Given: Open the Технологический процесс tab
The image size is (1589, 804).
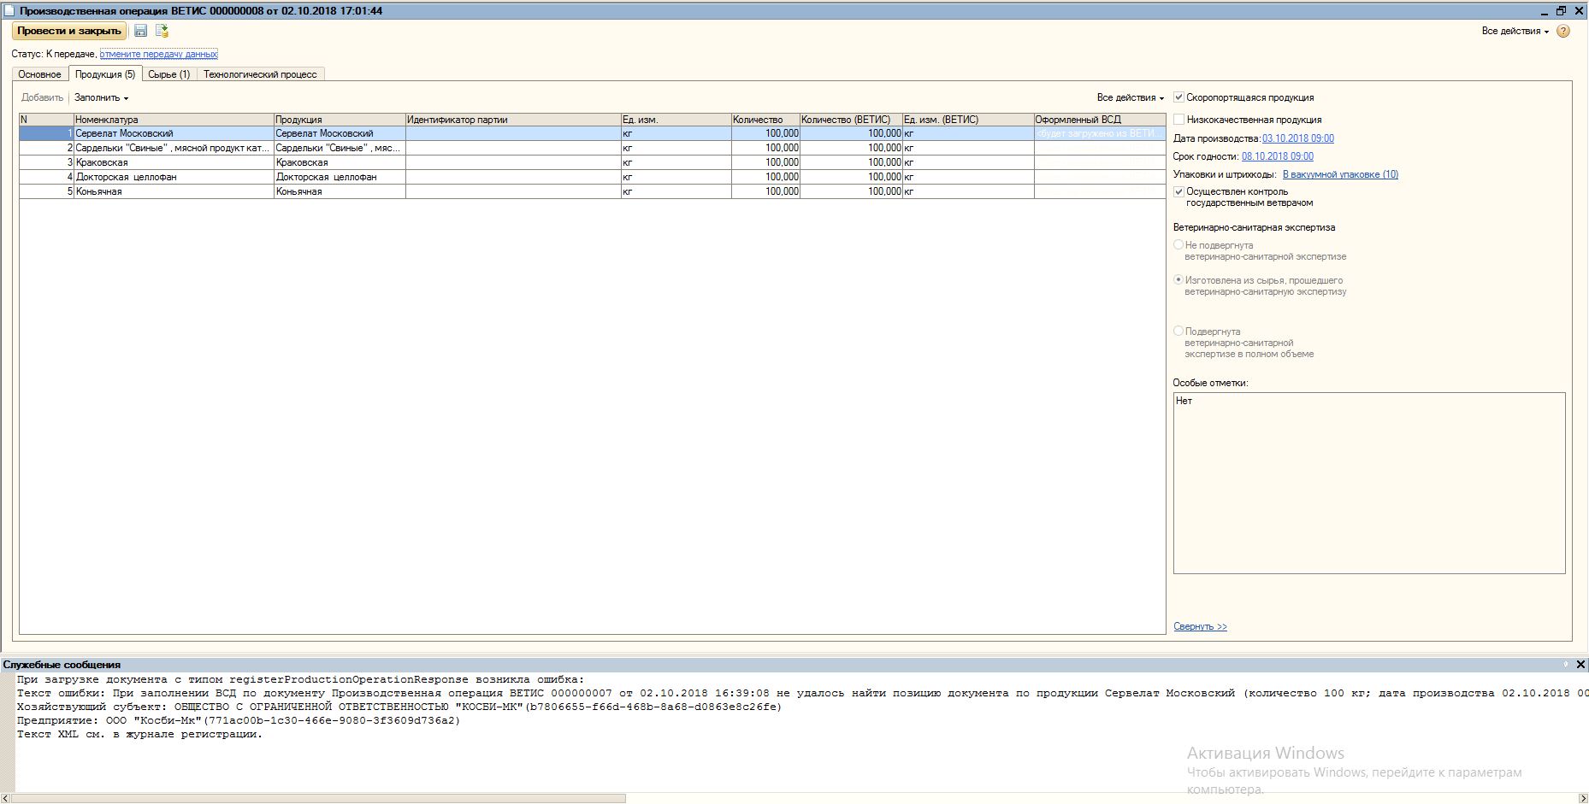Looking at the screenshot, I should 260,74.
